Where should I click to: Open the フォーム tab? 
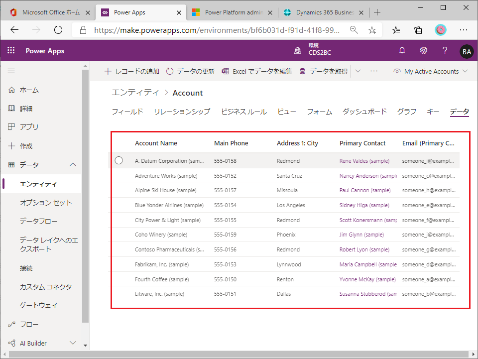[x=319, y=112]
